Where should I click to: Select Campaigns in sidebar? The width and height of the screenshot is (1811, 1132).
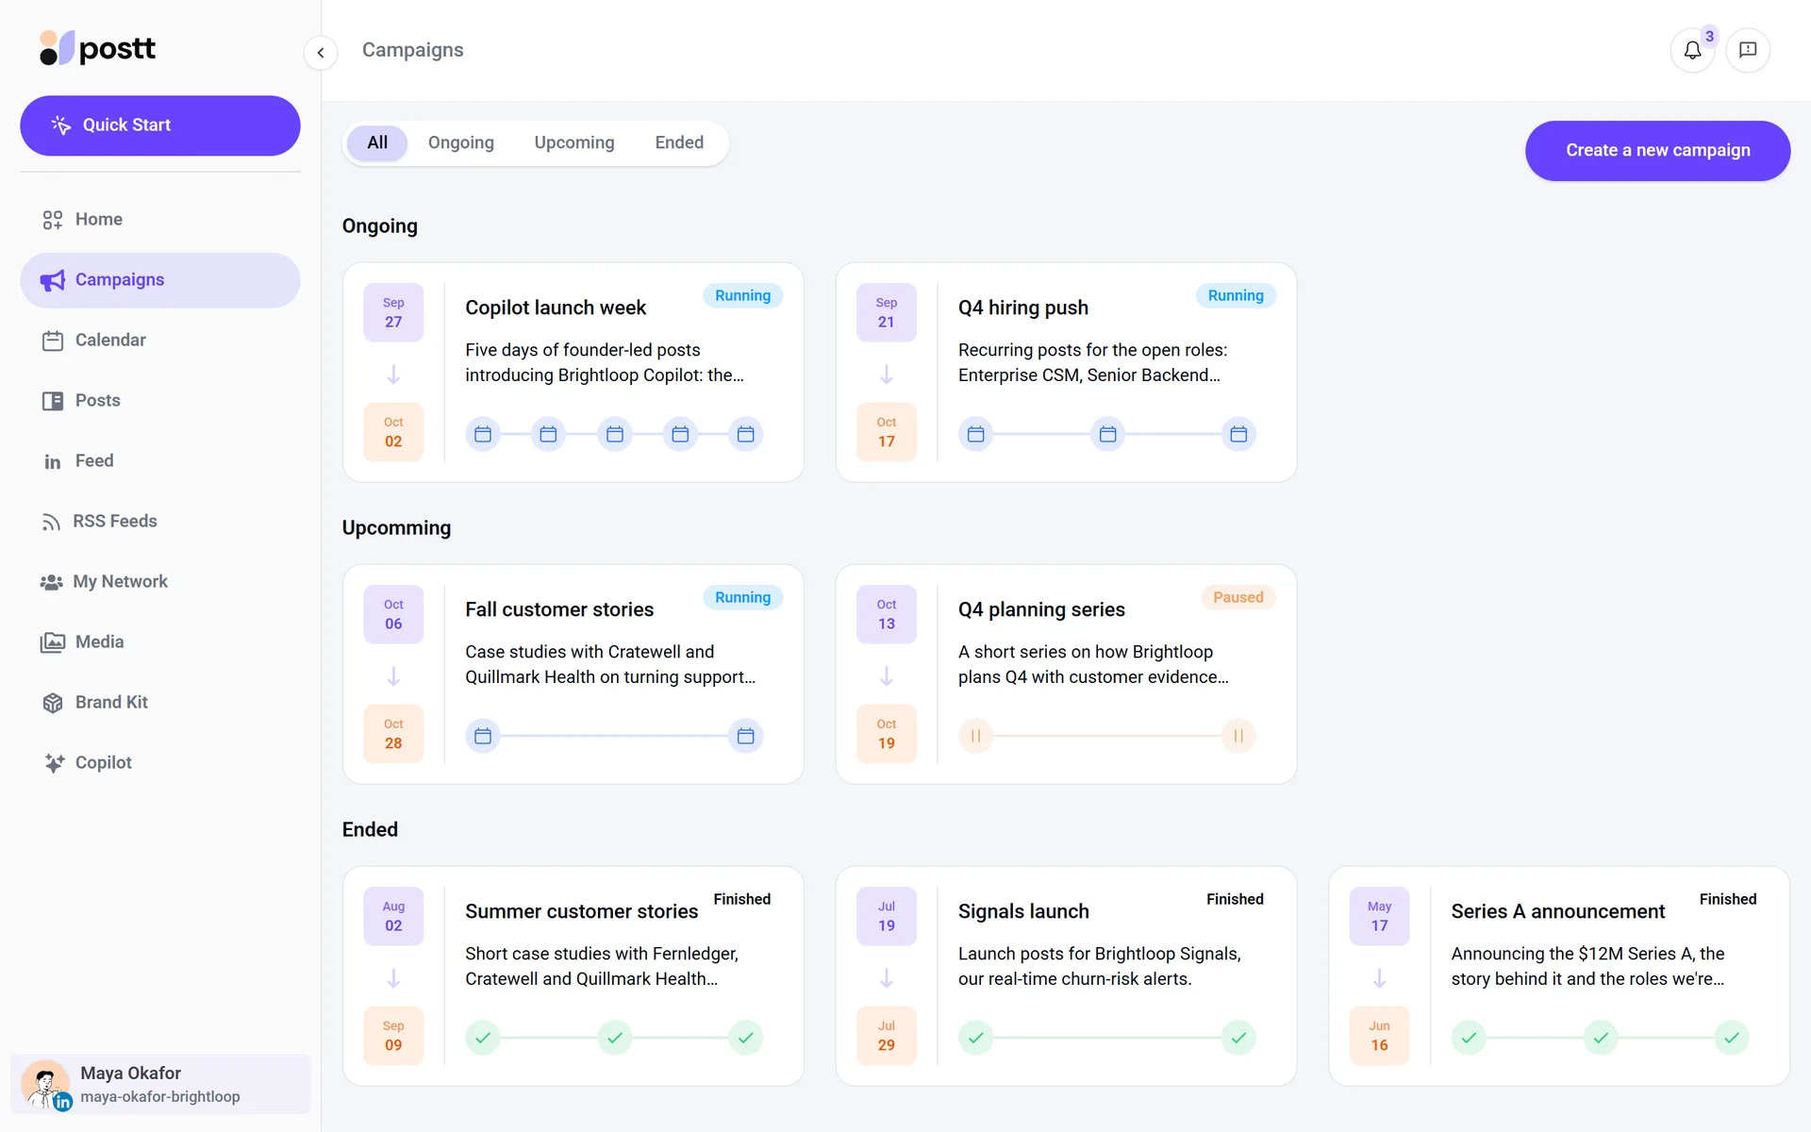click(160, 280)
